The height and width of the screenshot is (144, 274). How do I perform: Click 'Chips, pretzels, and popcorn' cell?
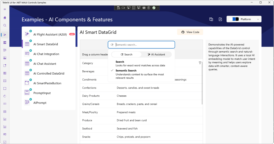pyautogui.click(x=134, y=137)
